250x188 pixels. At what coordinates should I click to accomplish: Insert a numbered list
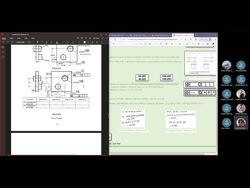click(x=73, y=42)
